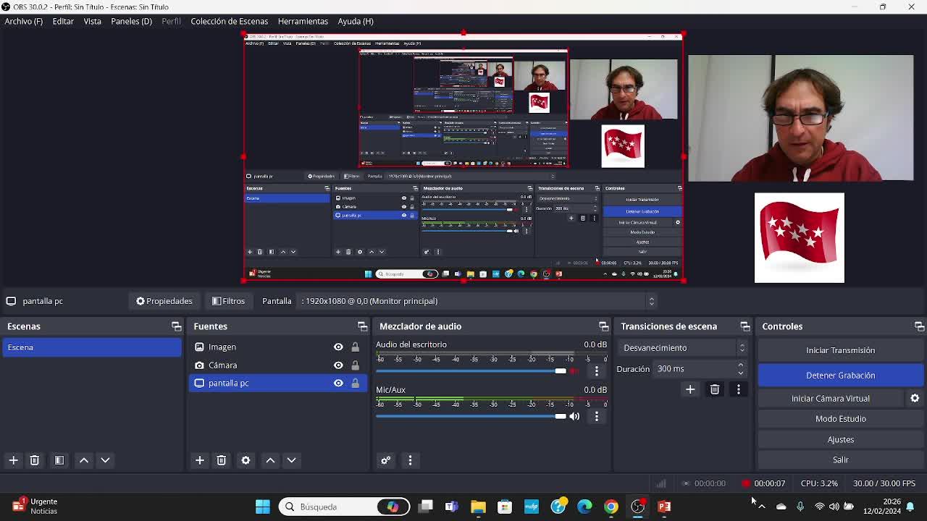Add a new scene with plus icon
927x521 pixels.
click(13, 460)
